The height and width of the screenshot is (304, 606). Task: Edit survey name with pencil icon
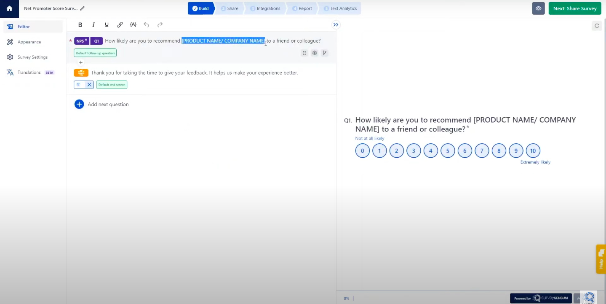tap(83, 8)
